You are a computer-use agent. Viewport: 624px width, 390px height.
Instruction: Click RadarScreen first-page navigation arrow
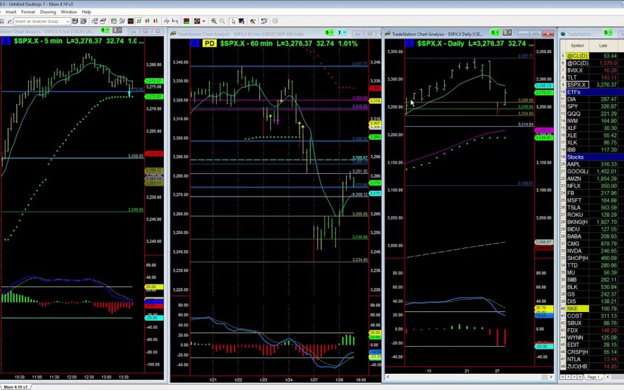point(563,377)
